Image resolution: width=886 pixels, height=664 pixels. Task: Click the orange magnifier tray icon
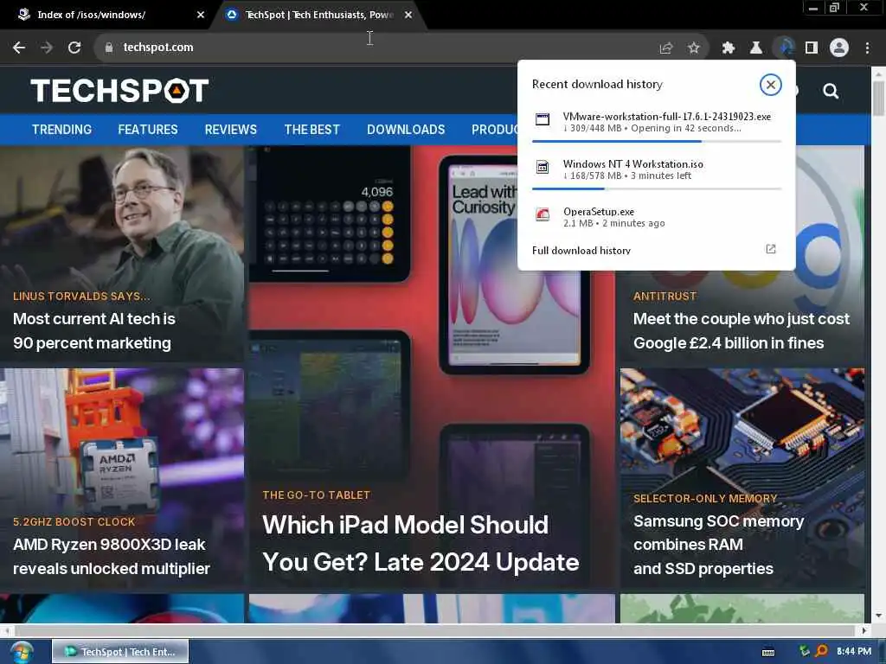[822, 651]
